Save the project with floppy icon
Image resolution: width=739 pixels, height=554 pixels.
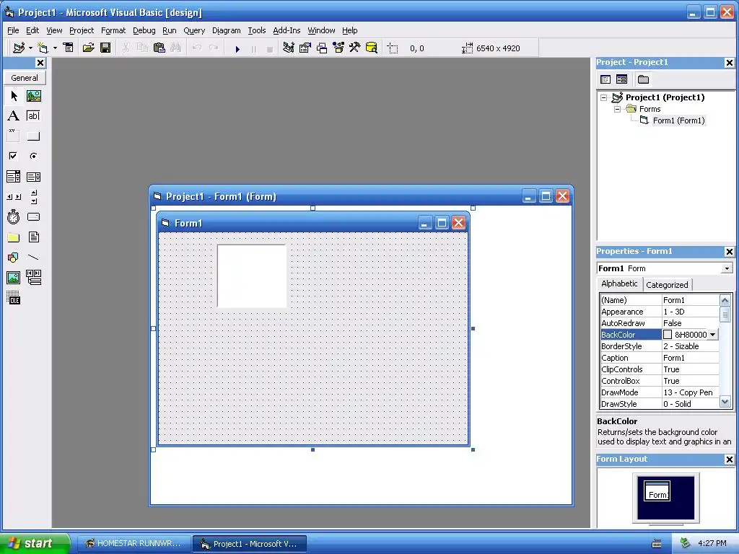point(105,48)
